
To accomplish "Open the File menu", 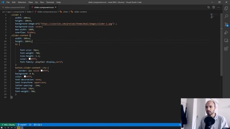I will pos(8,2).
